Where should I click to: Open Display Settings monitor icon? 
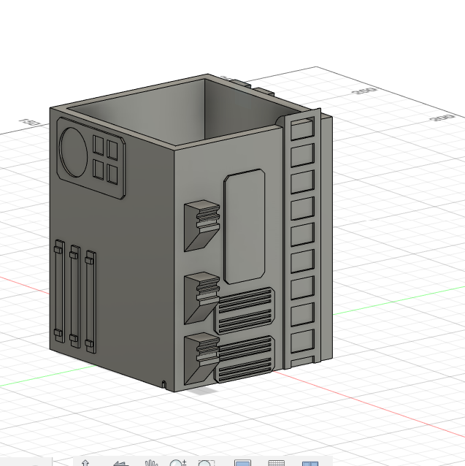[x=242, y=463]
